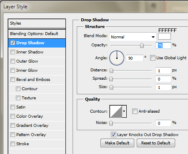This screenshot has height=154, width=188.
Task: Enable the Pattern Overlay checkbox
Action: click(x=13, y=135)
